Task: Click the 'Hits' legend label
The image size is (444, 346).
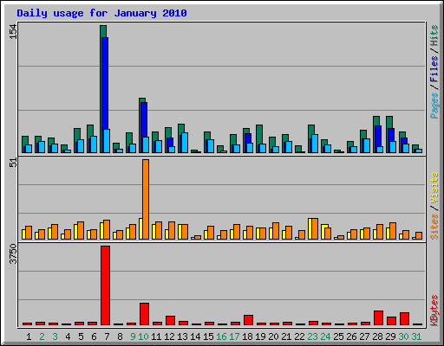Action: pos(434,35)
